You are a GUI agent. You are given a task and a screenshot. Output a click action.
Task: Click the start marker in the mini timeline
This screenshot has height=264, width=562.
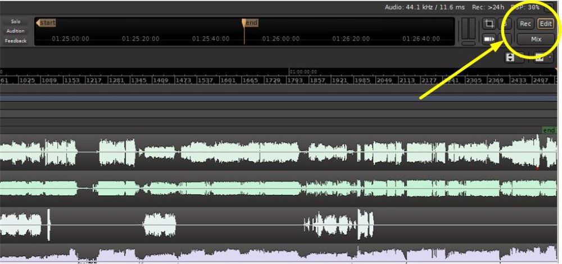click(x=46, y=23)
